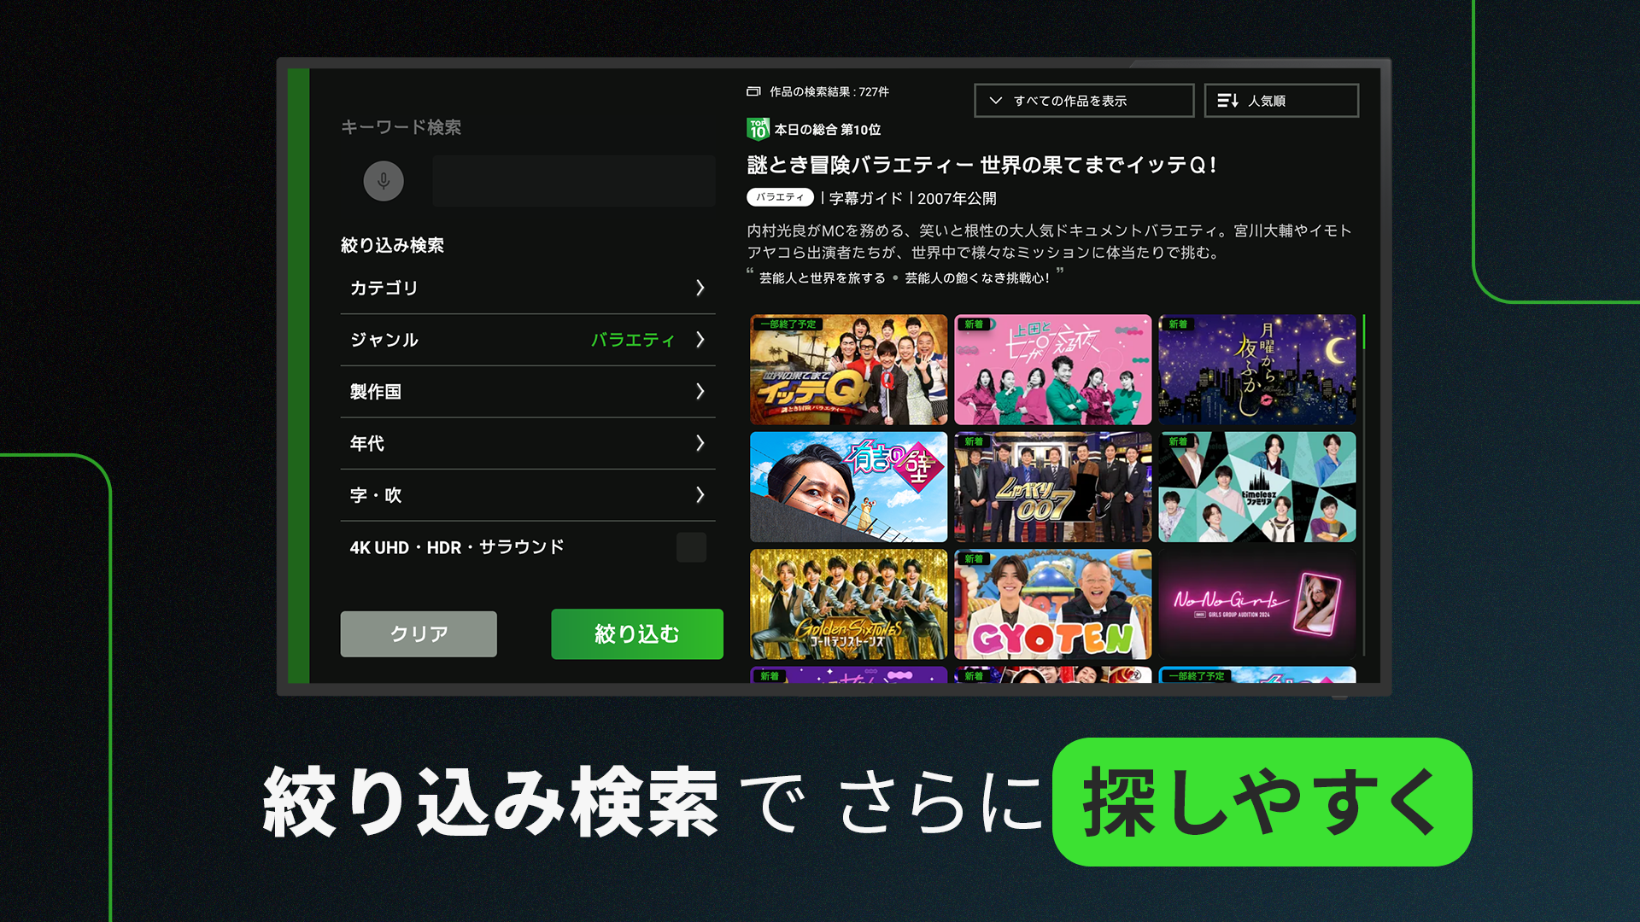1640x922 pixels.
Task: Click the 一部終了予定 badge on イッテQ thumbnail
Action: (789, 324)
